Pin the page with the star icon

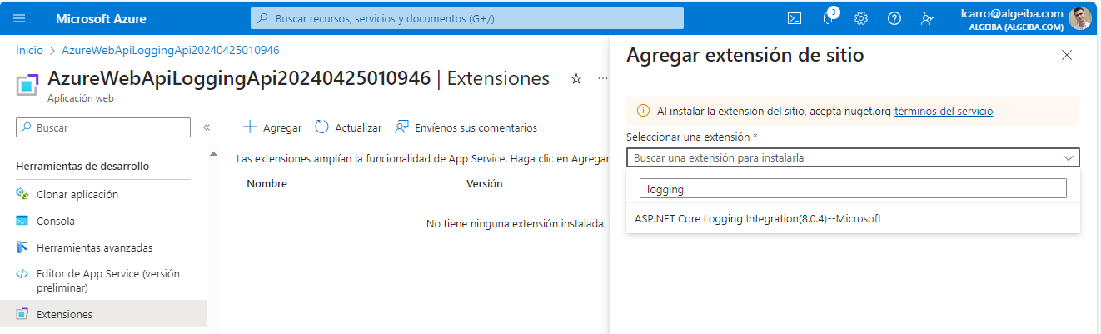pos(575,79)
